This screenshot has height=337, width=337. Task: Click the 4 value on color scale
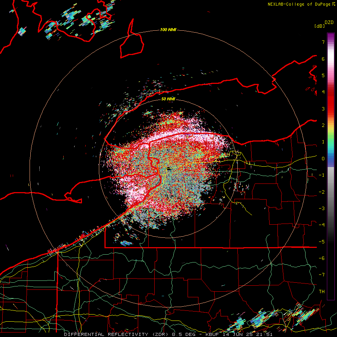tap(323, 92)
